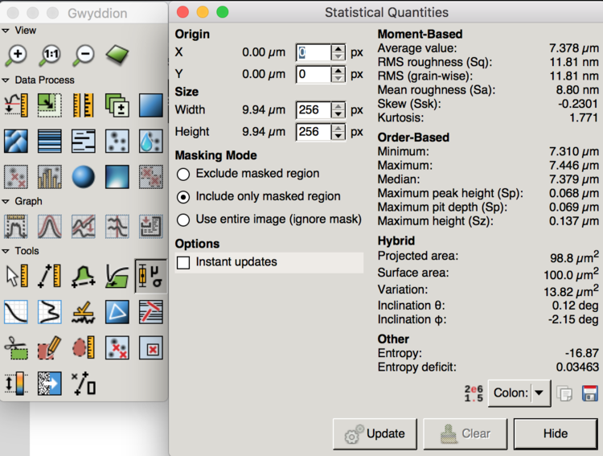The image size is (603, 456).
Task: Click the Hide button
Action: coord(555,433)
